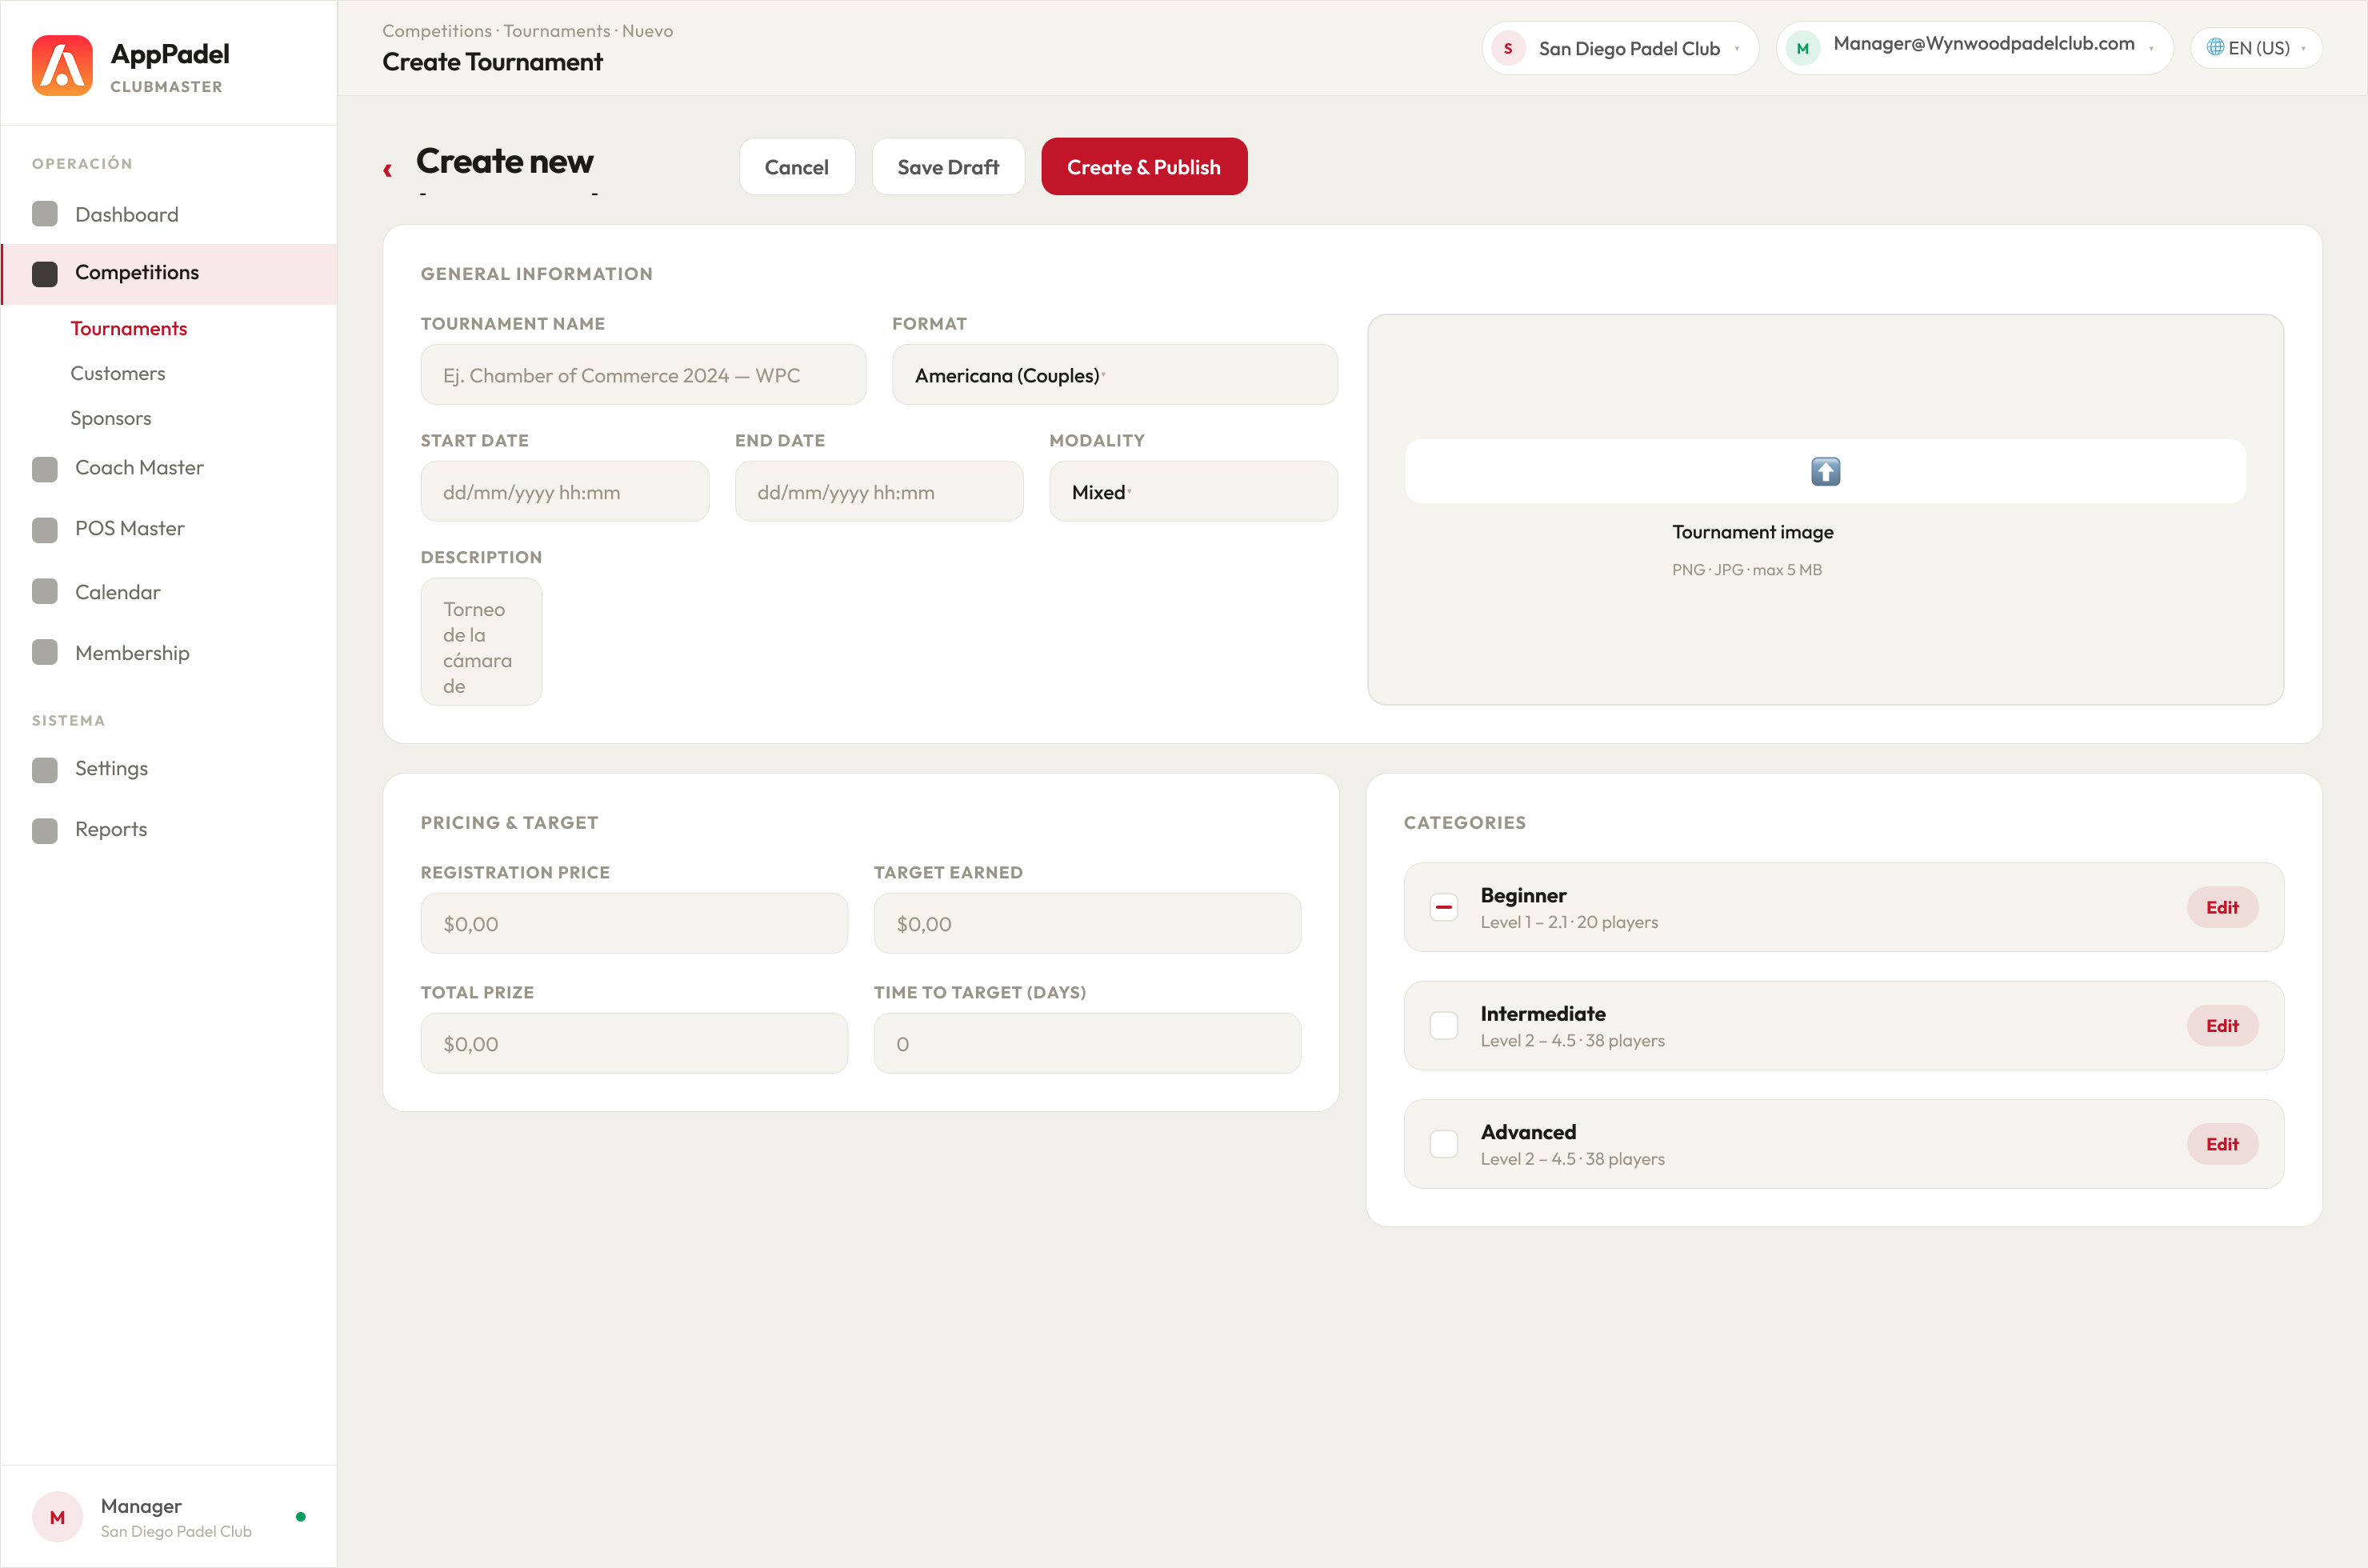Screen dimensions: 2368x1568
Task: Click the green online status dot
Action: click(x=301, y=1517)
